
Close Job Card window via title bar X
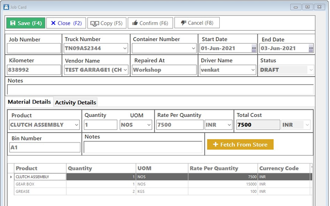point(320,7)
